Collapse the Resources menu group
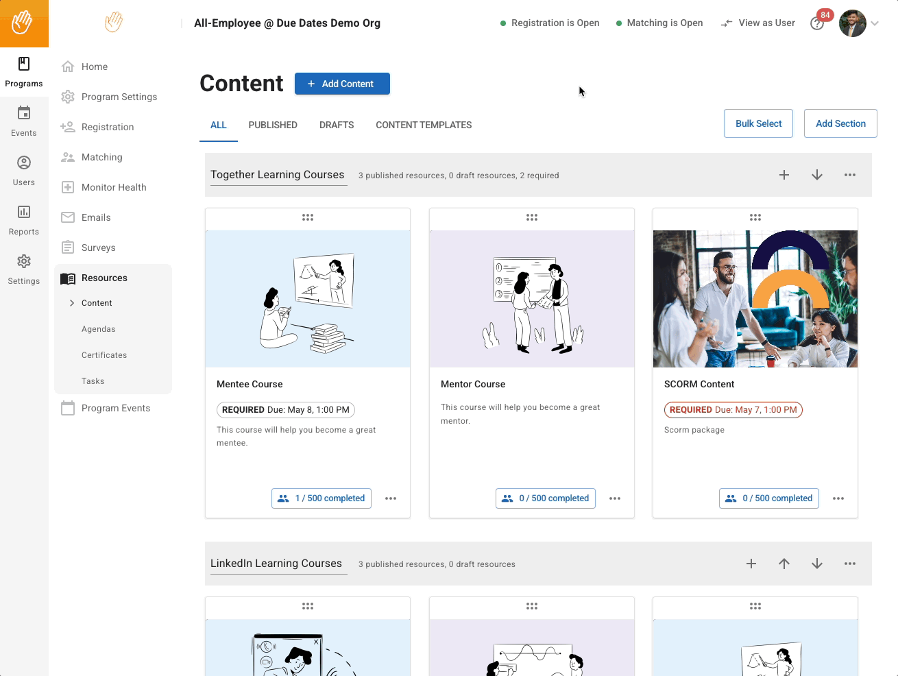Screen dimensions: 898x676 (x=104, y=278)
